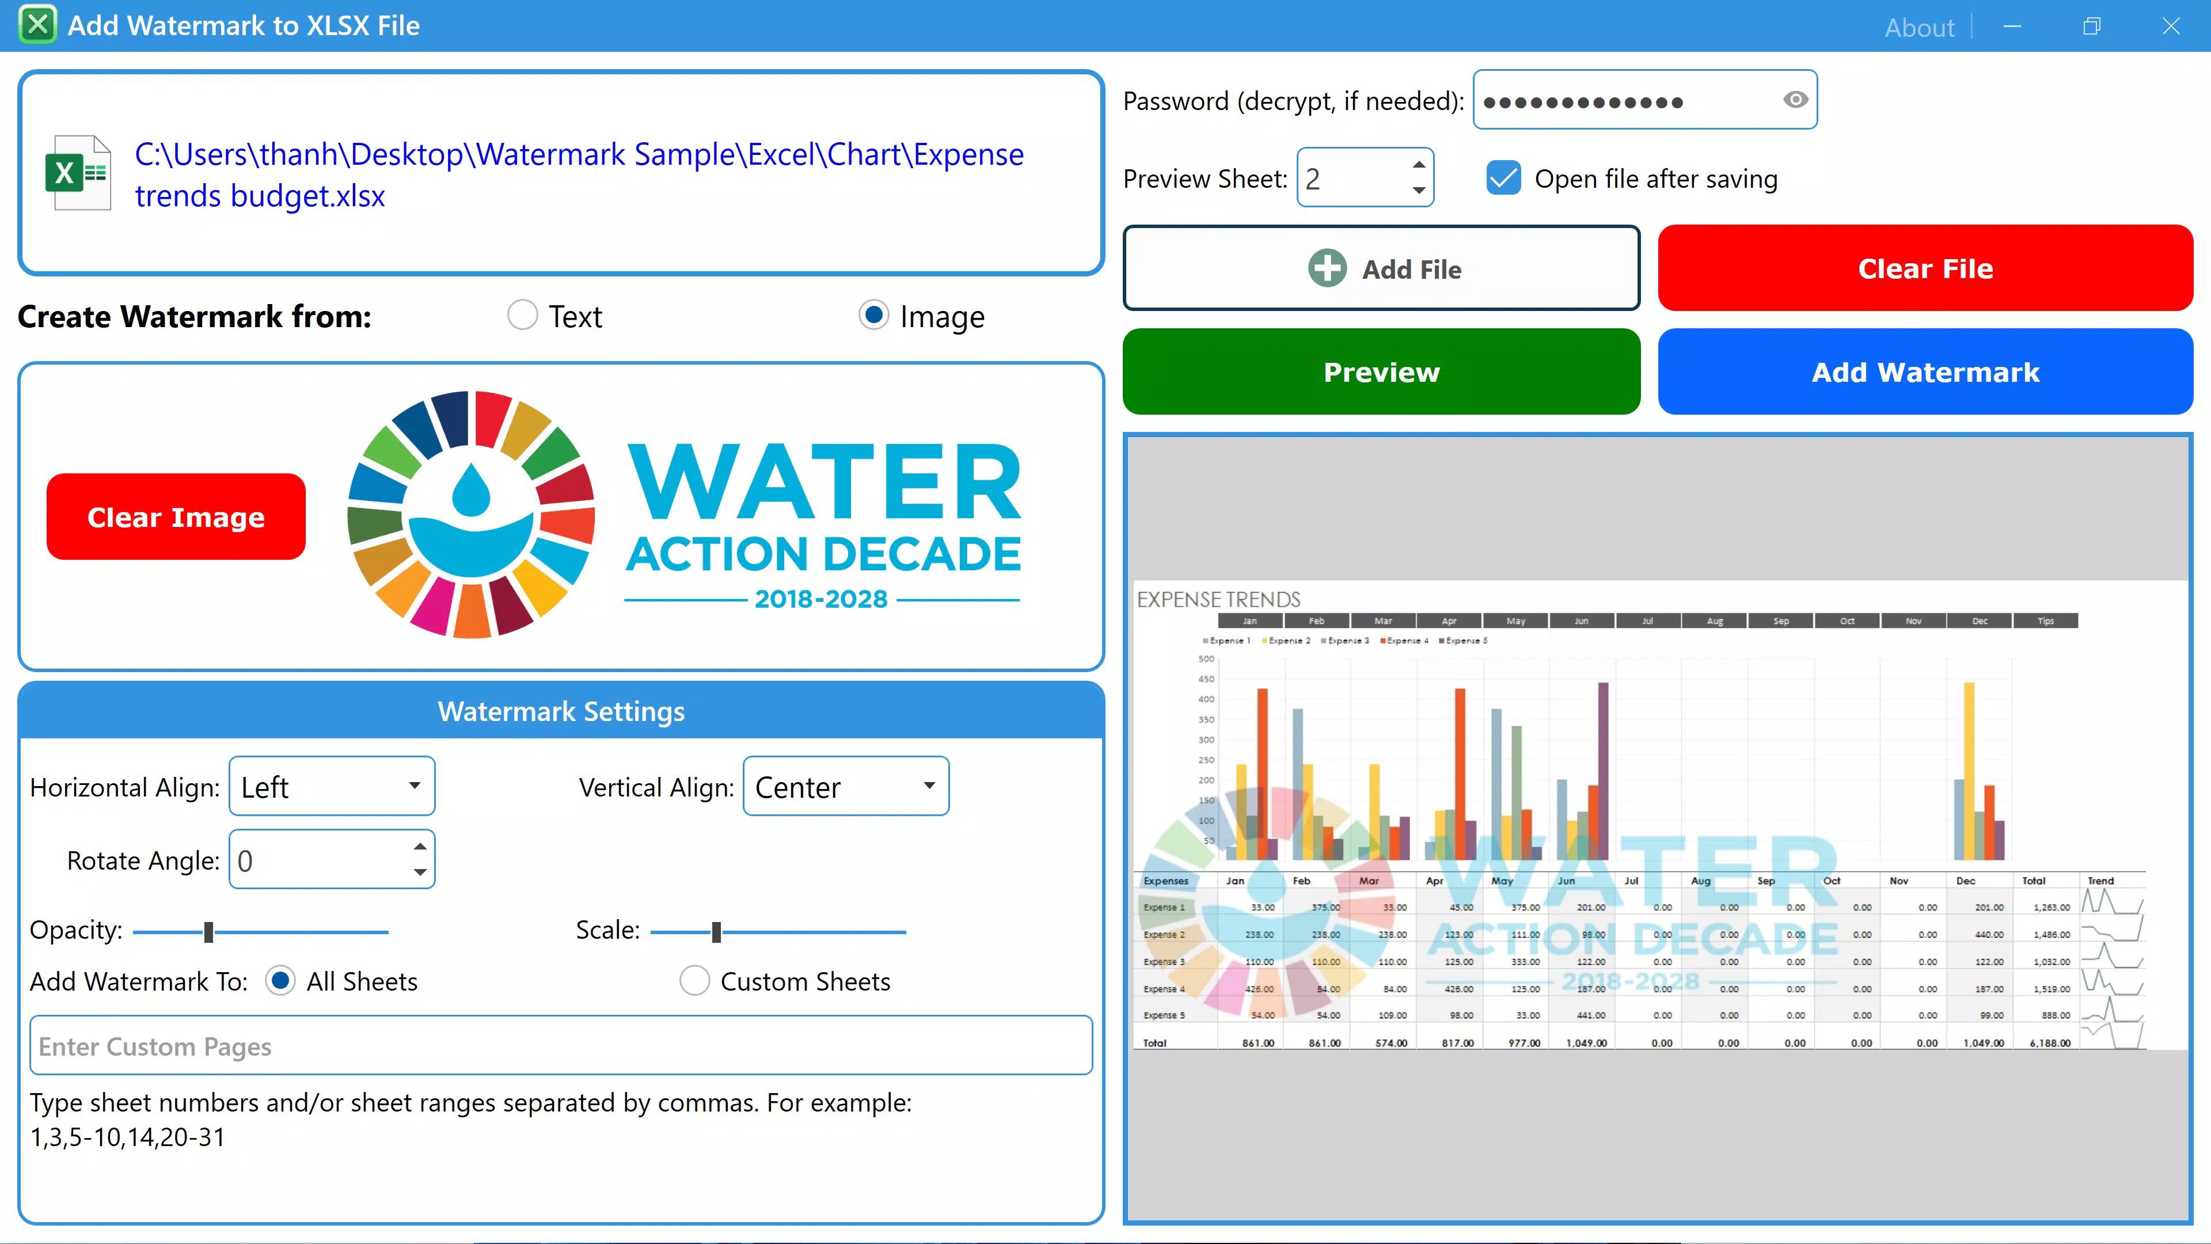Choose All Sheets radio option
This screenshot has height=1244, width=2211.
pyautogui.click(x=280, y=980)
